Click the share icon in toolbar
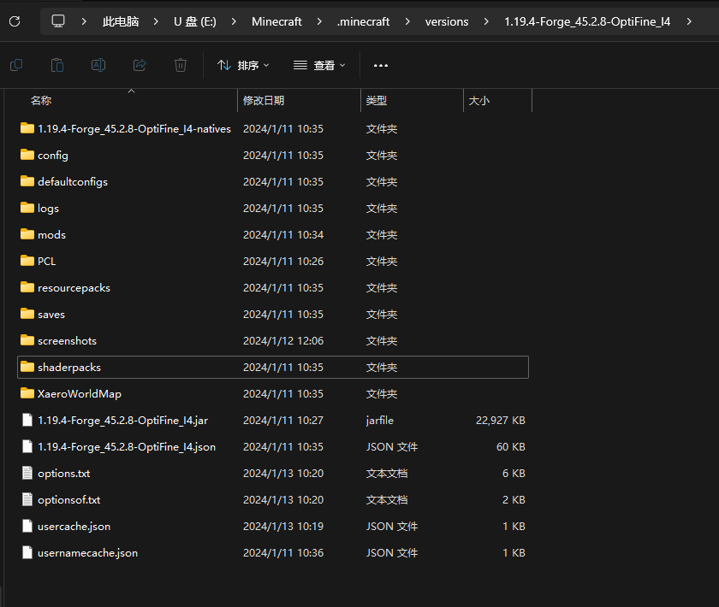The height and width of the screenshot is (607, 719). [140, 66]
